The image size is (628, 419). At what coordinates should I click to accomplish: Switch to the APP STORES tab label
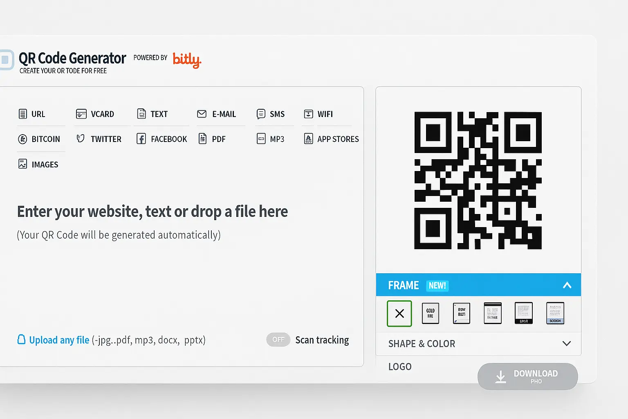(338, 139)
